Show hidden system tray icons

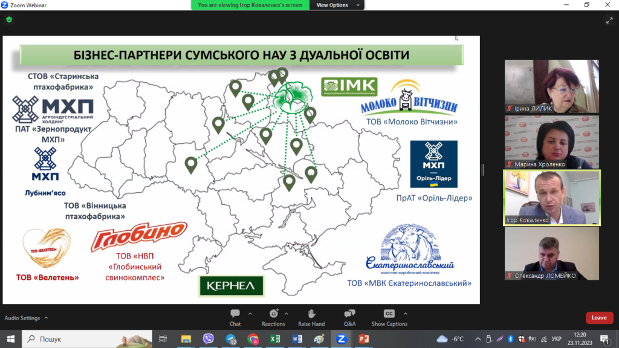click(478, 339)
